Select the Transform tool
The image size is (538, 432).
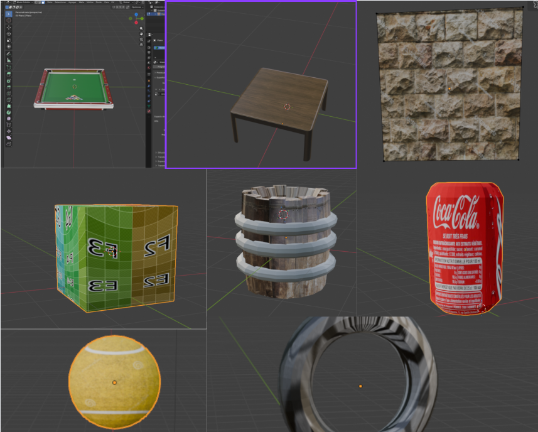pos(9,46)
